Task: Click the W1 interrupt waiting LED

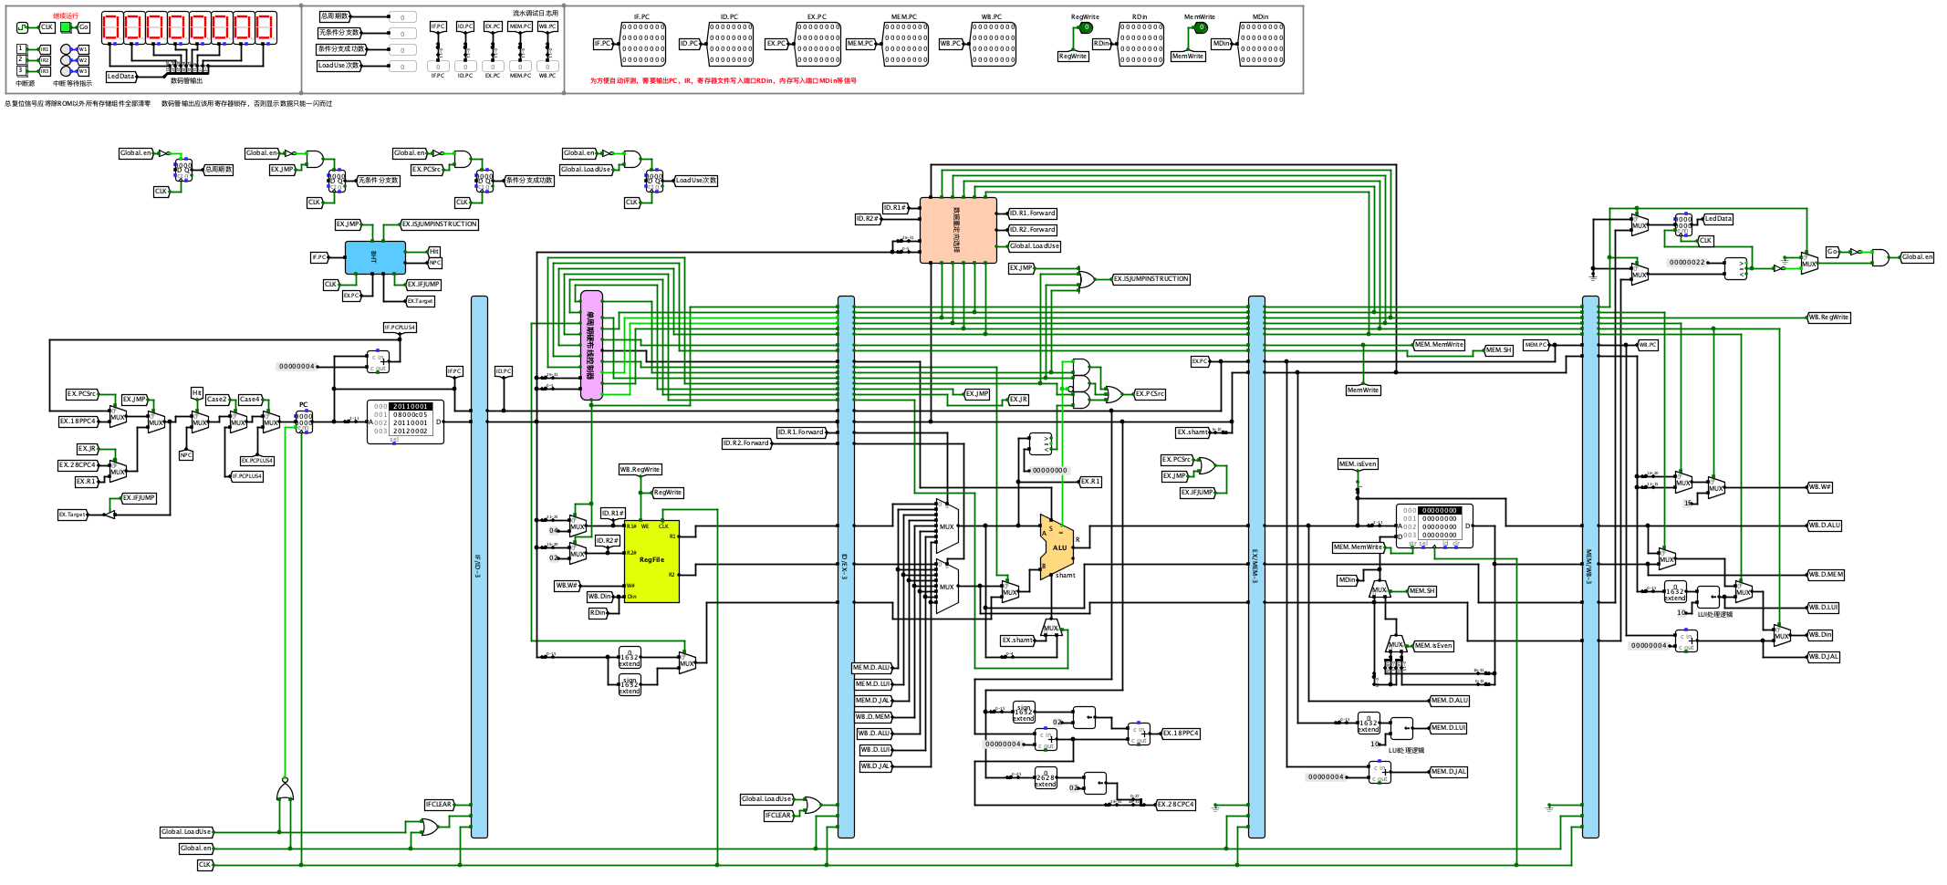Action: 66,49
